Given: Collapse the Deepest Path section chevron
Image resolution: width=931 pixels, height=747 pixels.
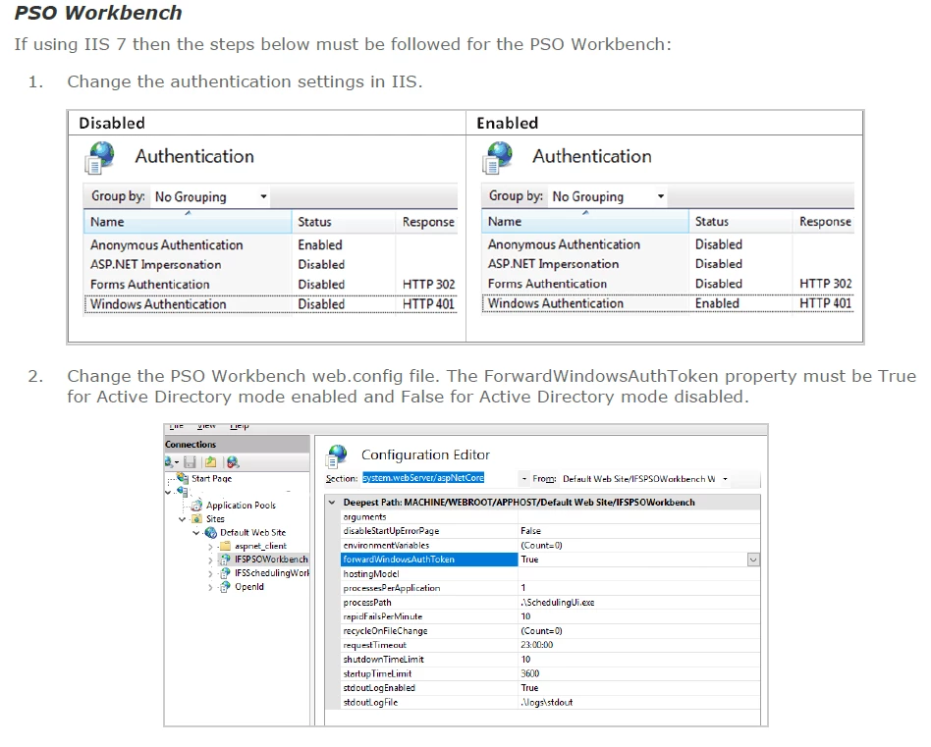Looking at the screenshot, I should pyautogui.click(x=332, y=502).
